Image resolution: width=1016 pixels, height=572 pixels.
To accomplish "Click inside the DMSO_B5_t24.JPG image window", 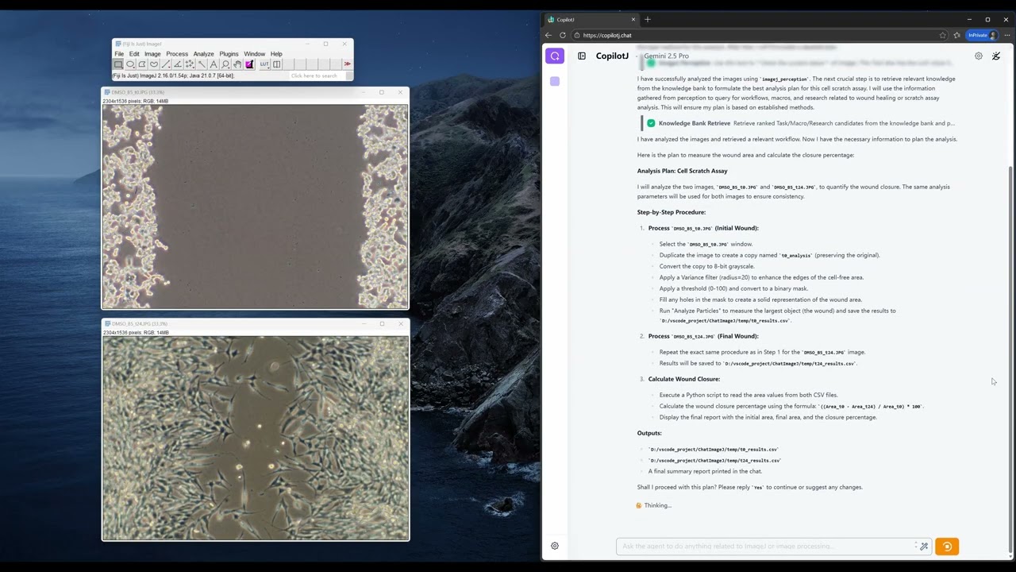I will pyautogui.click(x=256, y=438).
